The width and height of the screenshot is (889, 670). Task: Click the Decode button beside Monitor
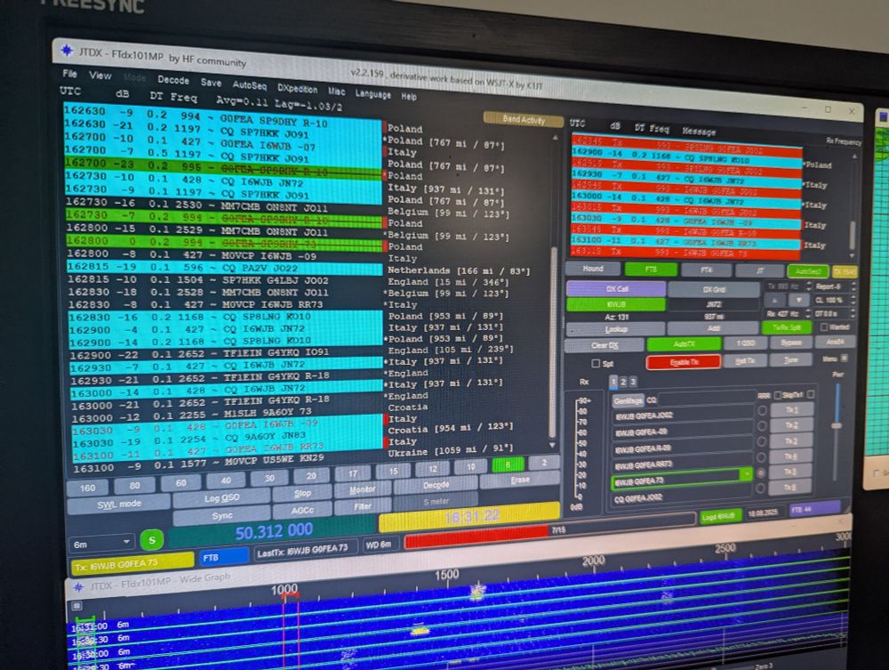tap(436, 485)
